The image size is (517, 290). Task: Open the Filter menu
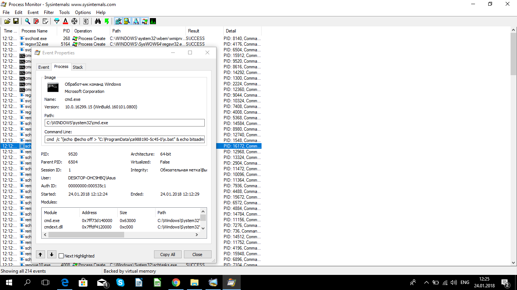click(49, 12)
